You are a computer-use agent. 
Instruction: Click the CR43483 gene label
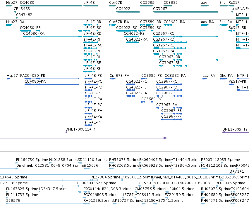(22, 8)
